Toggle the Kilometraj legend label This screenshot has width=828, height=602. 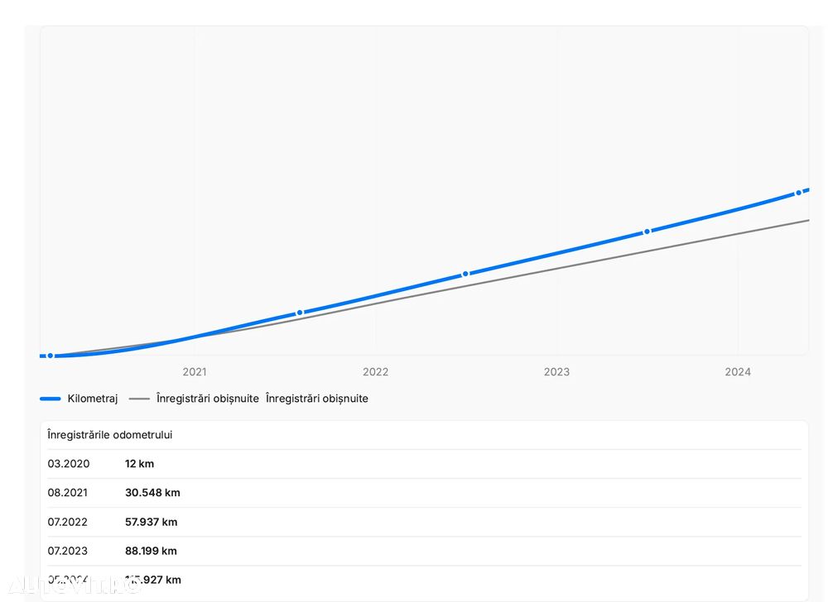pos(93,399)
